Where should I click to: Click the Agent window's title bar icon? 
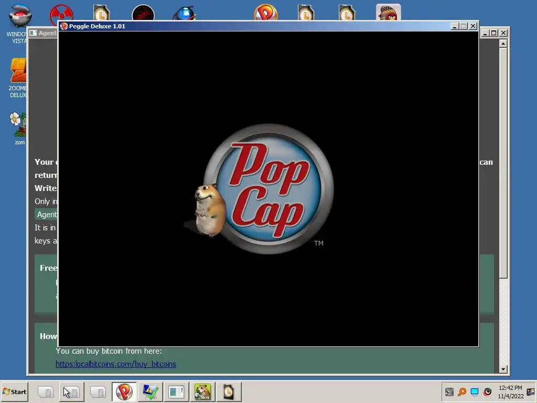click(x=33, y=33)
